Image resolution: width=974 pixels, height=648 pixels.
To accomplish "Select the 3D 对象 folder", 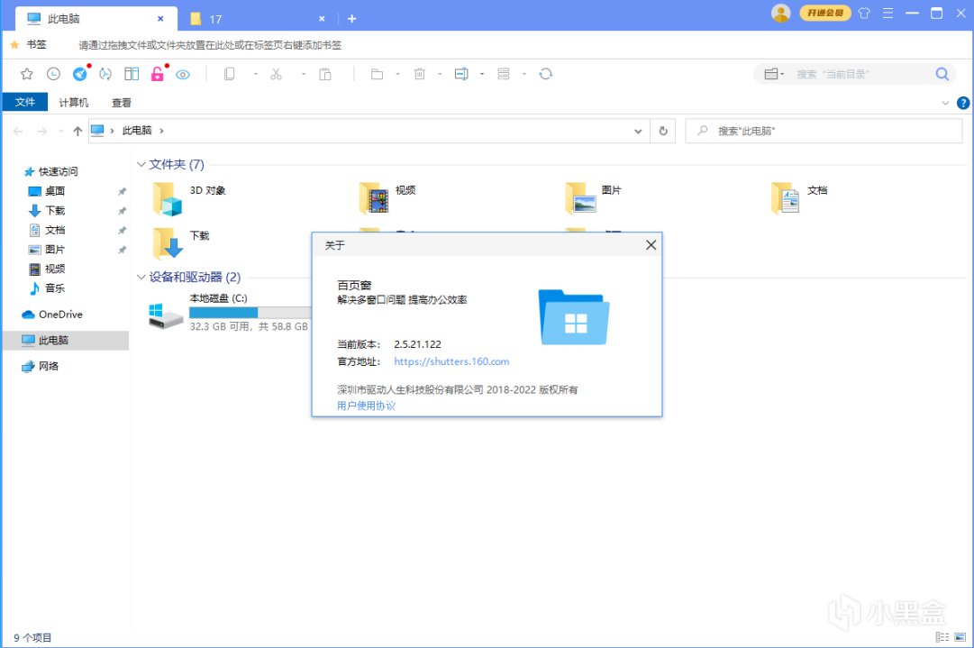I will (x=189, y=199).
